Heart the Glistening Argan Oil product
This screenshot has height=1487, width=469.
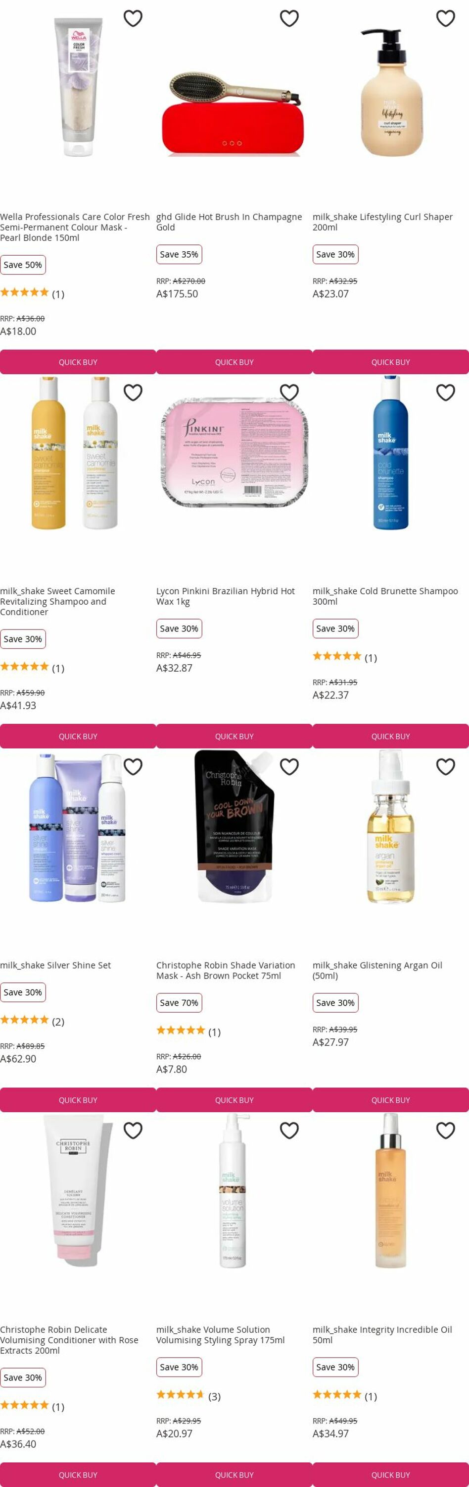coord(445,767)
